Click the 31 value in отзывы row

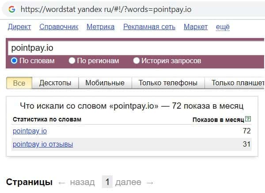pyautogui.click(x=247, y=144)
